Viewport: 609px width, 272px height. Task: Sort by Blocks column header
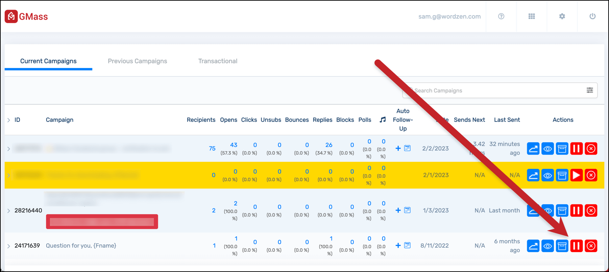[345, 120]
